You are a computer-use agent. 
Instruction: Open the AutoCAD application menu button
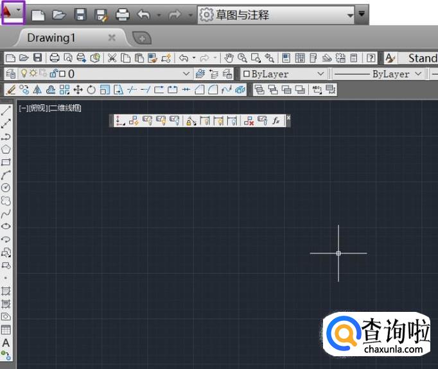click(x=12, y=12)
